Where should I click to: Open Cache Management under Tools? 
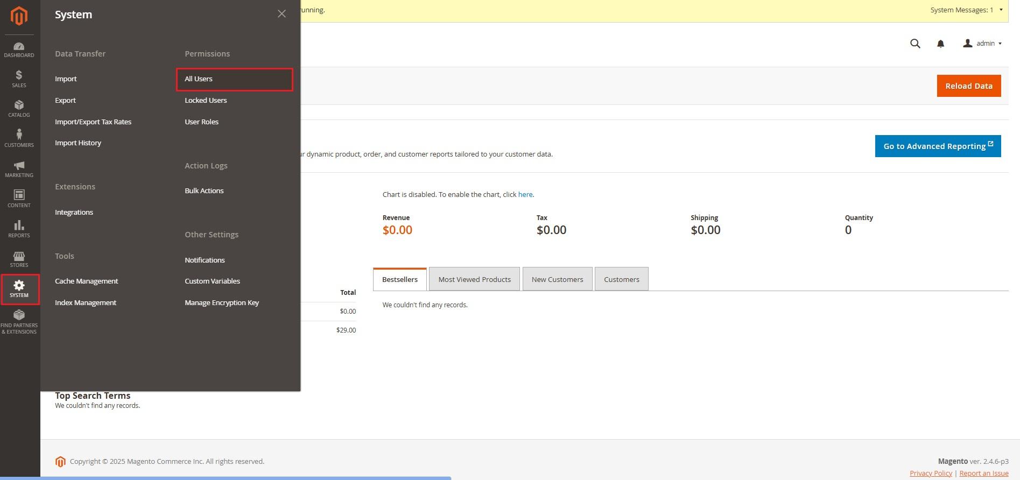86,281
